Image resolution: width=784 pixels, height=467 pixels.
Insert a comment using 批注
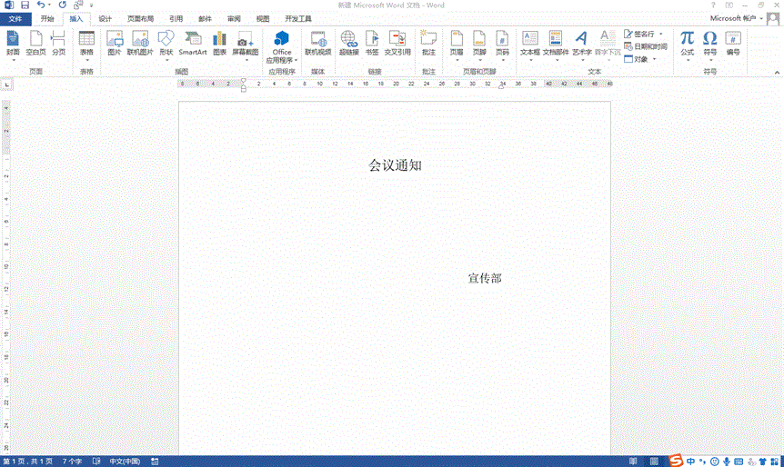[428, 43]
